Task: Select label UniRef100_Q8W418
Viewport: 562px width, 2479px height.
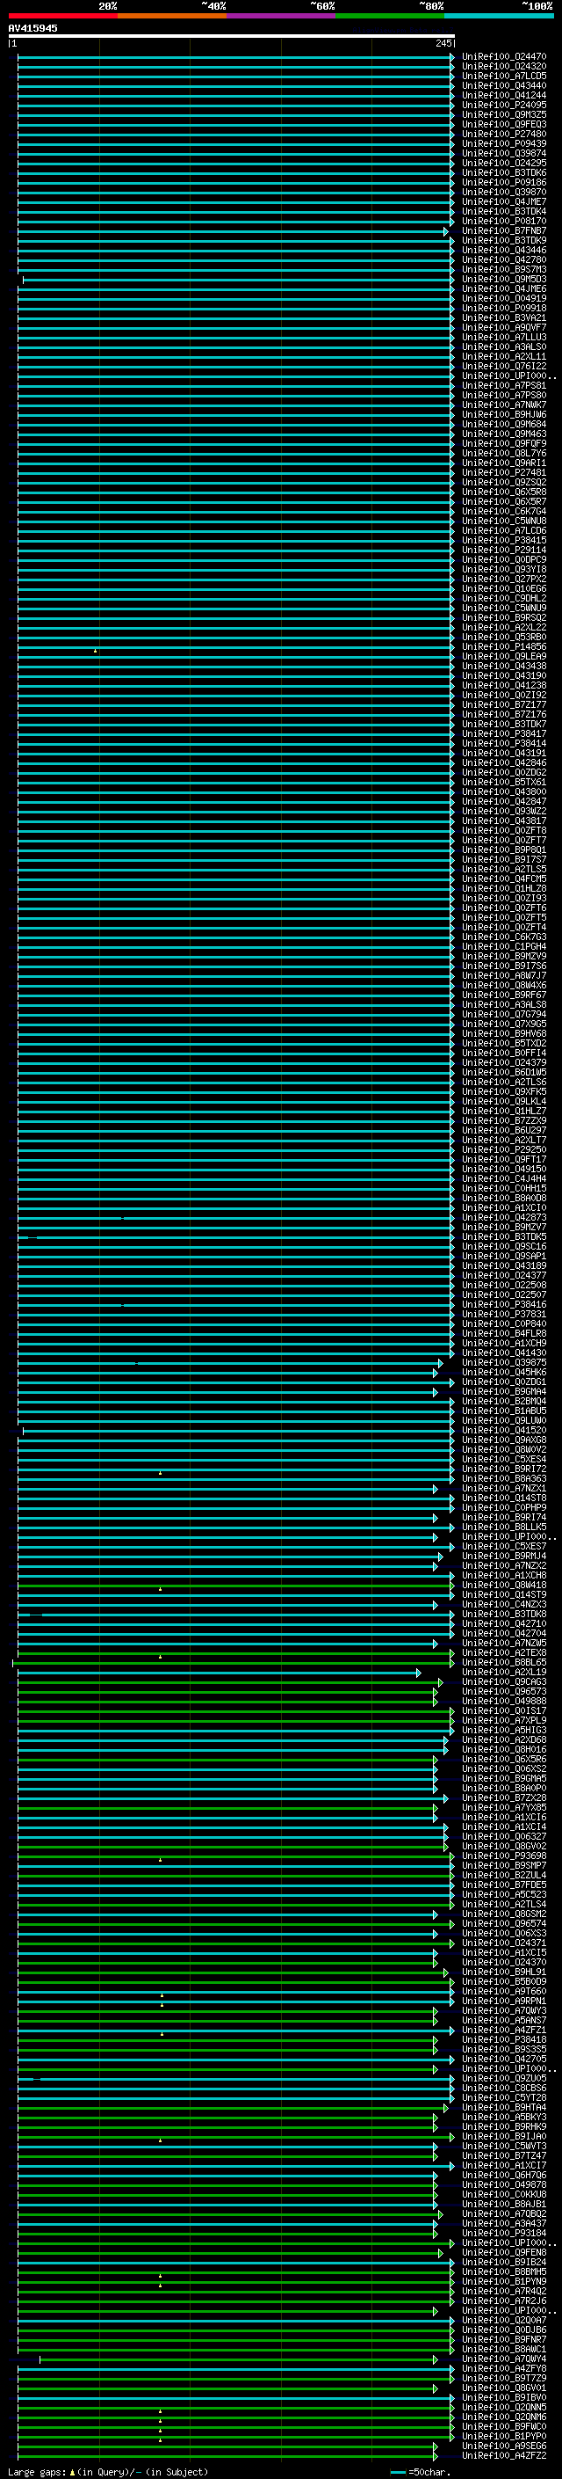Action: [x=504, y=1585]
